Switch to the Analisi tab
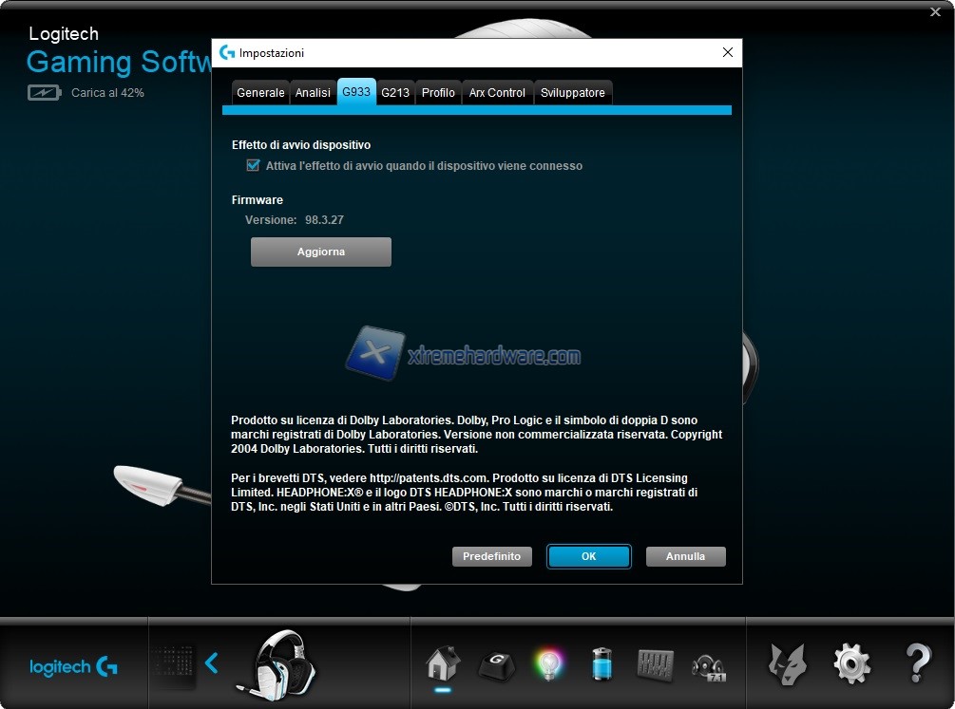Screen dimensions: 955x709 pos(313,93)
